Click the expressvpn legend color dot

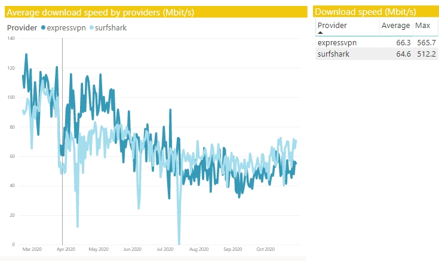(43, 27)
